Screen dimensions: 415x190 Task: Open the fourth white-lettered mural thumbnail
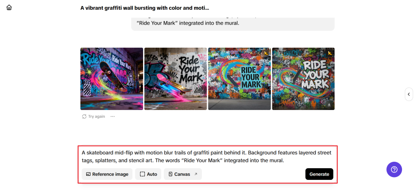303,79
